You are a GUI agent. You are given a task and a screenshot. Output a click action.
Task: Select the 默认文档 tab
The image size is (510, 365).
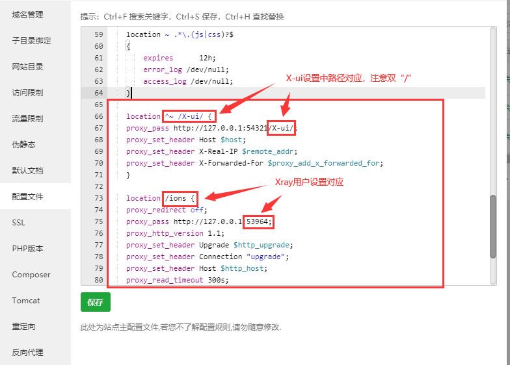27,170
